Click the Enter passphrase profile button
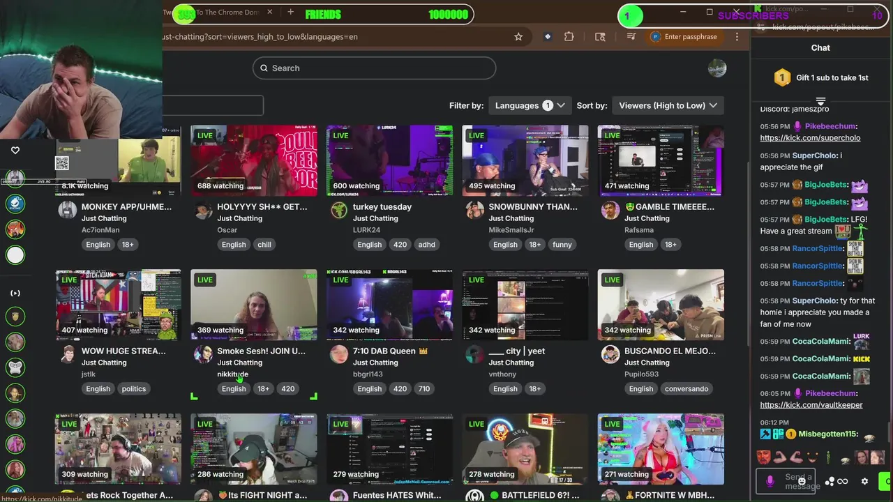The width and height of the screenshot is (893, 502). 685,37
